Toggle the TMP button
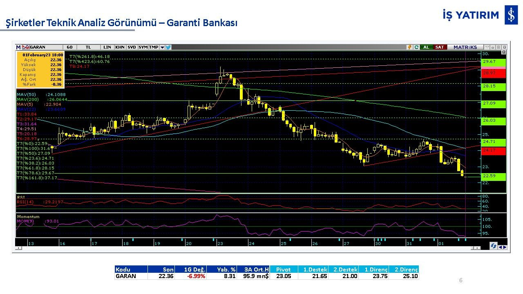The width and height of the screenshot is (523, 294). tap(154, 47)
